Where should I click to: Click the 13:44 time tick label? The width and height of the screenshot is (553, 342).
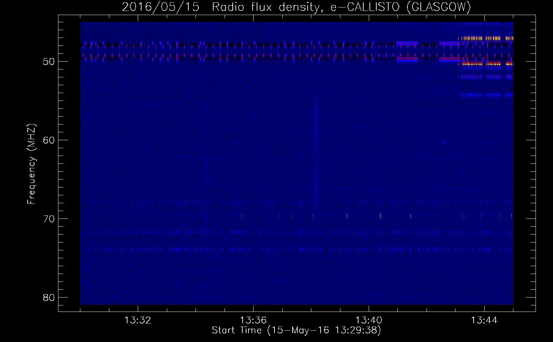484,320
